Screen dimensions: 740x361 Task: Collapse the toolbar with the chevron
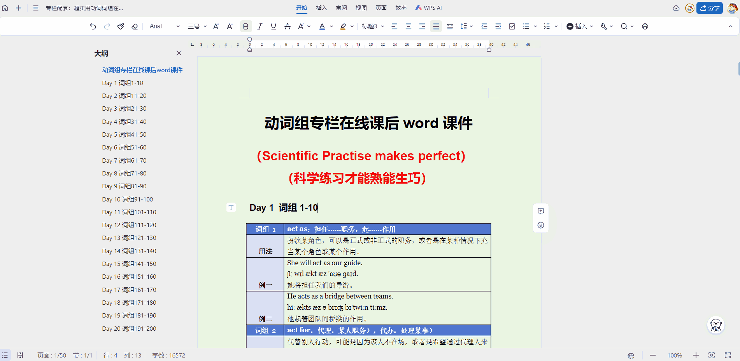[x=731, y=26]
